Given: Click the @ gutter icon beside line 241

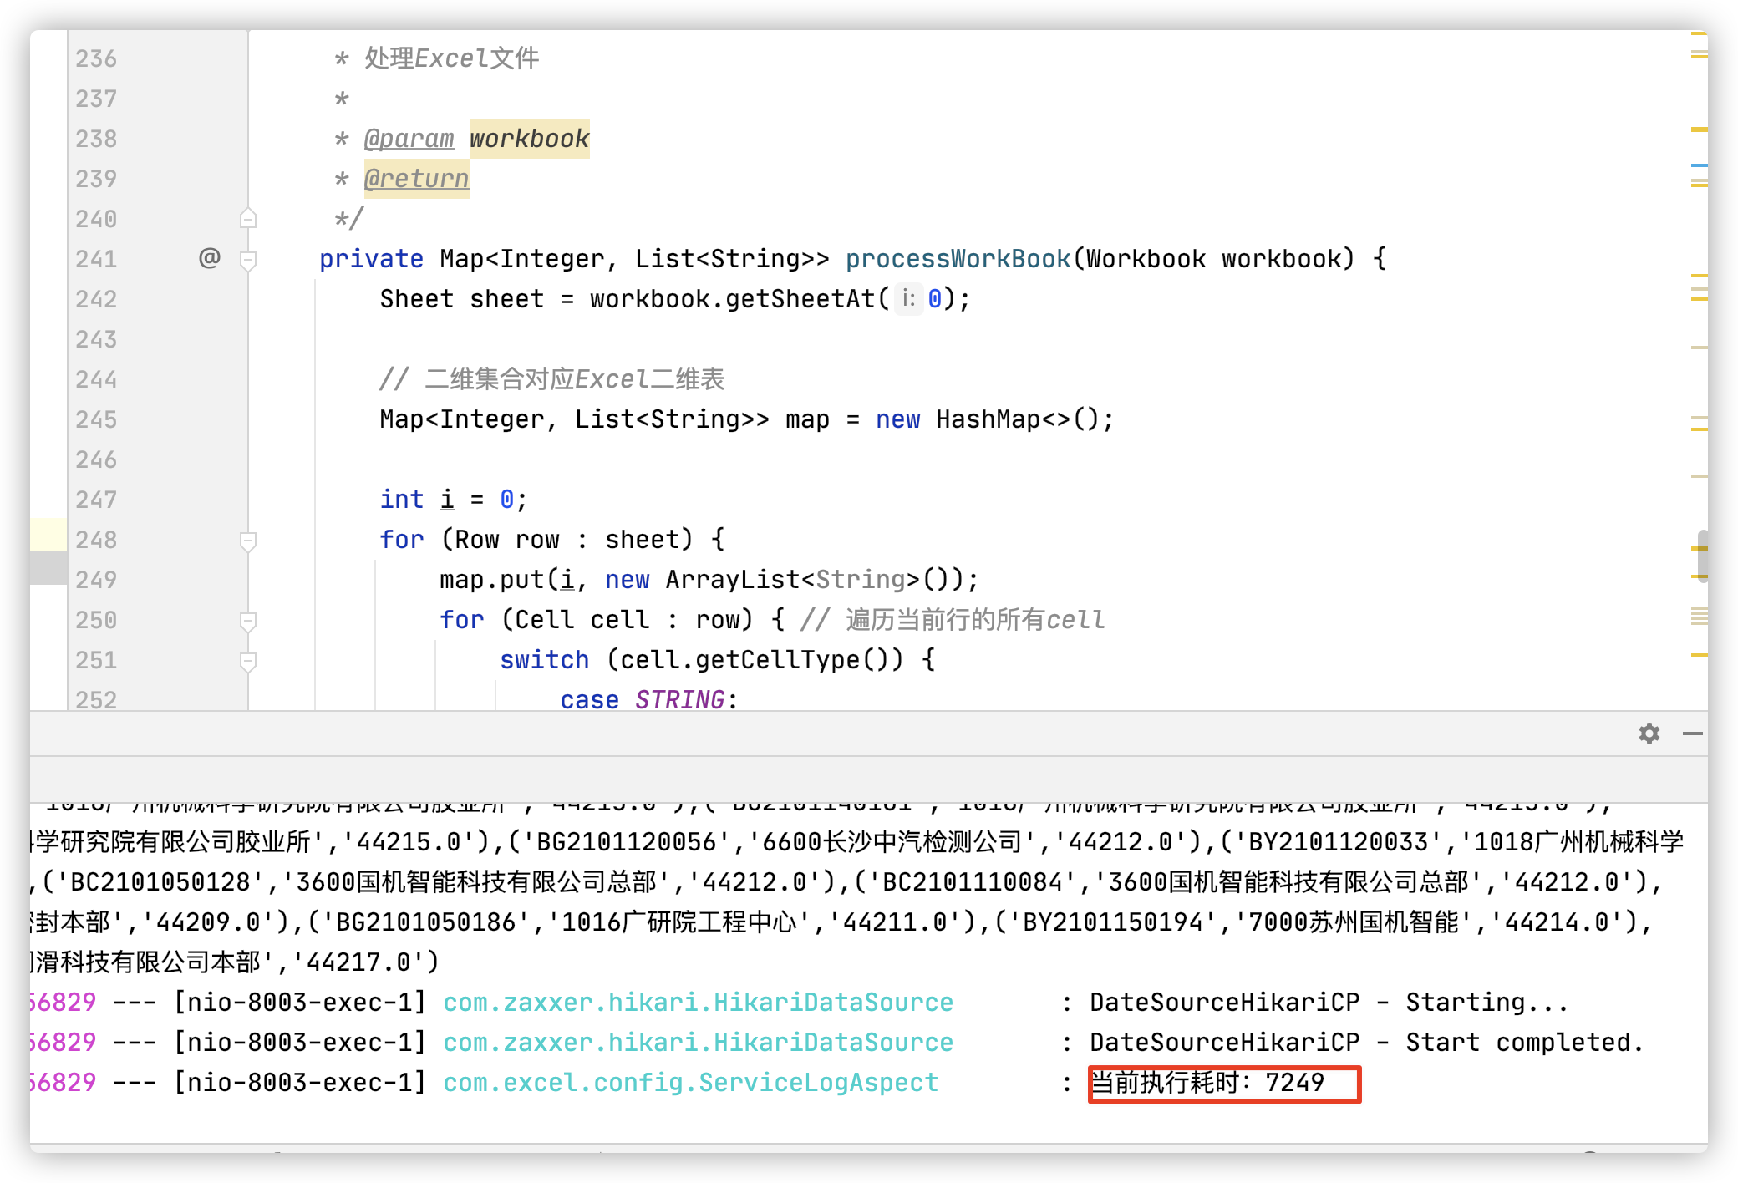Looking at the screenshot, I should (210, 258).
